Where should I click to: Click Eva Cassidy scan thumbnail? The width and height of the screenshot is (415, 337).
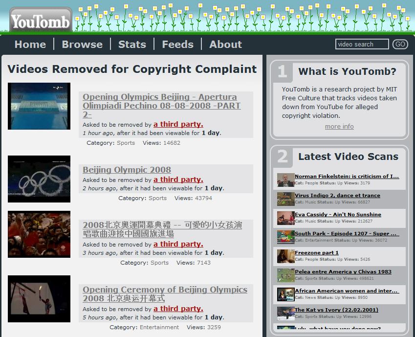pyautogui.click(x=286, y=218)
